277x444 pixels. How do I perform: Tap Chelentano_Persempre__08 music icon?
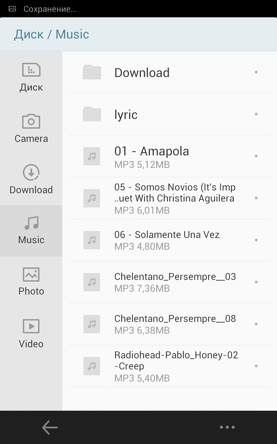coord(92,324)
